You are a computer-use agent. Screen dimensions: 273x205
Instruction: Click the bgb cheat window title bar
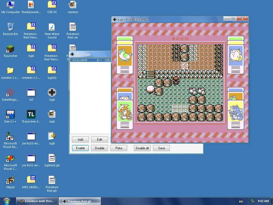click(x=90, y=54)
